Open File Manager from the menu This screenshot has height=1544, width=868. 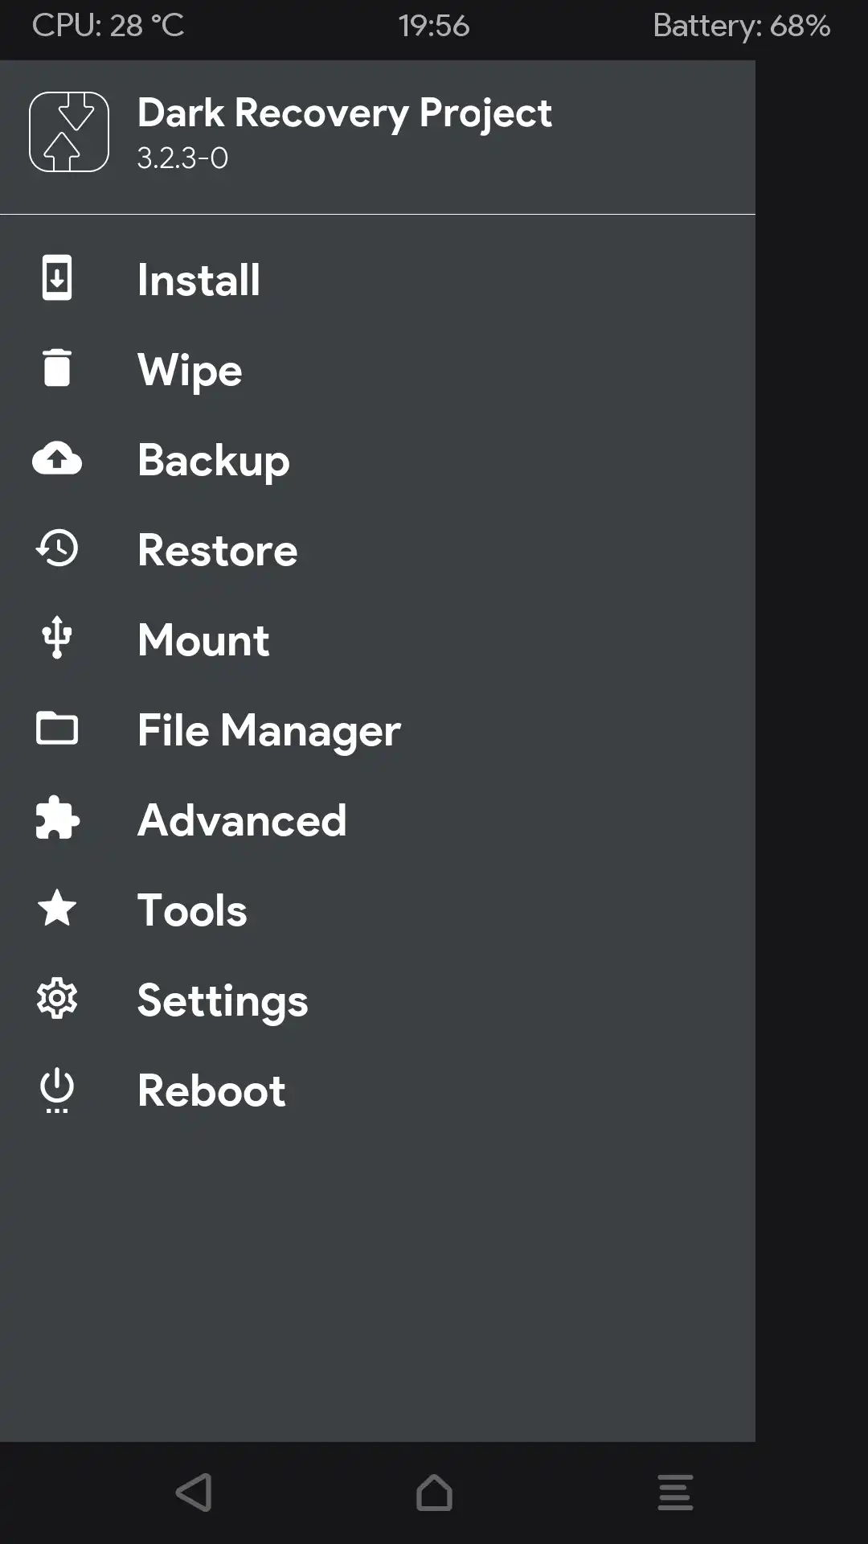(x=268, y=730)
